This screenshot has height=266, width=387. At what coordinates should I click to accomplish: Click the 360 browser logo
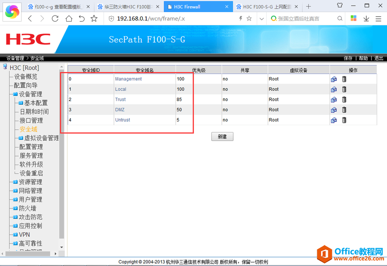coord(12,11)
